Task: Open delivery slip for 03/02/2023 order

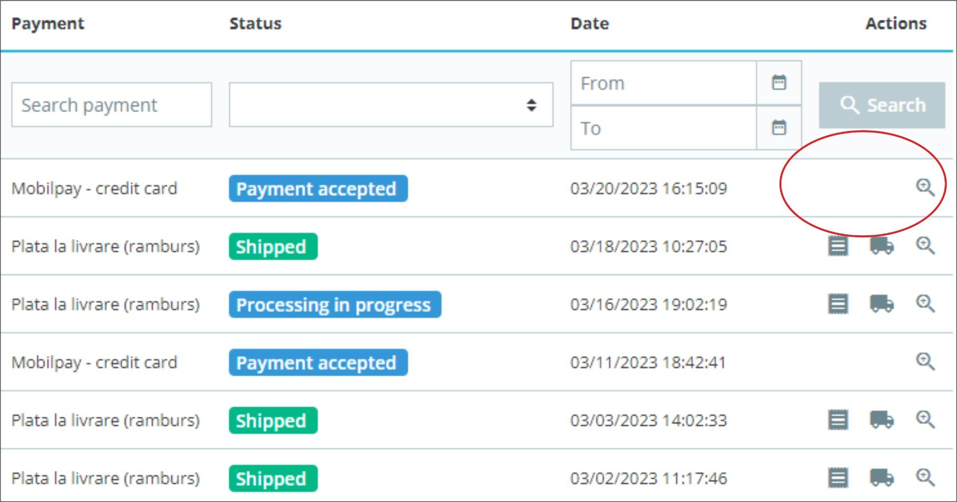Action: click(881, 478)
